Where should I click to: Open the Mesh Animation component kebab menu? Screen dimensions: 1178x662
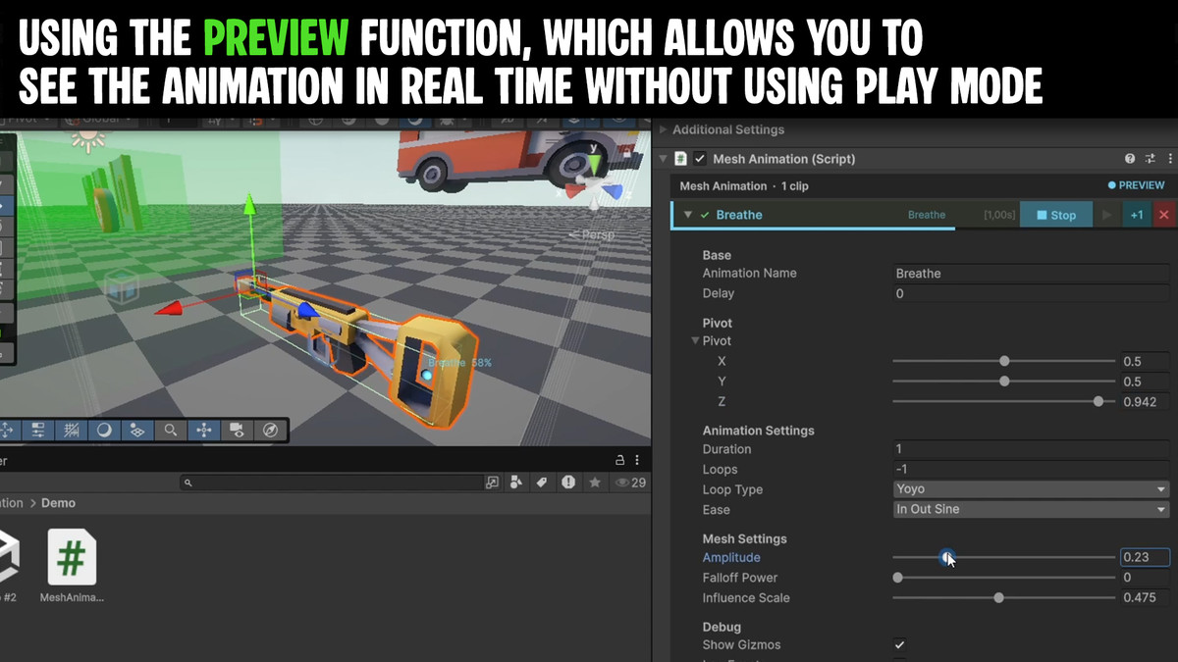tap(1169, 159)
